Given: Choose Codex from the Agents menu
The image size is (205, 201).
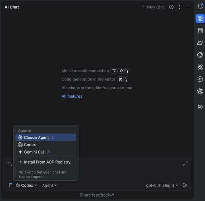Looking at the screenshot, I should (46, 145).
